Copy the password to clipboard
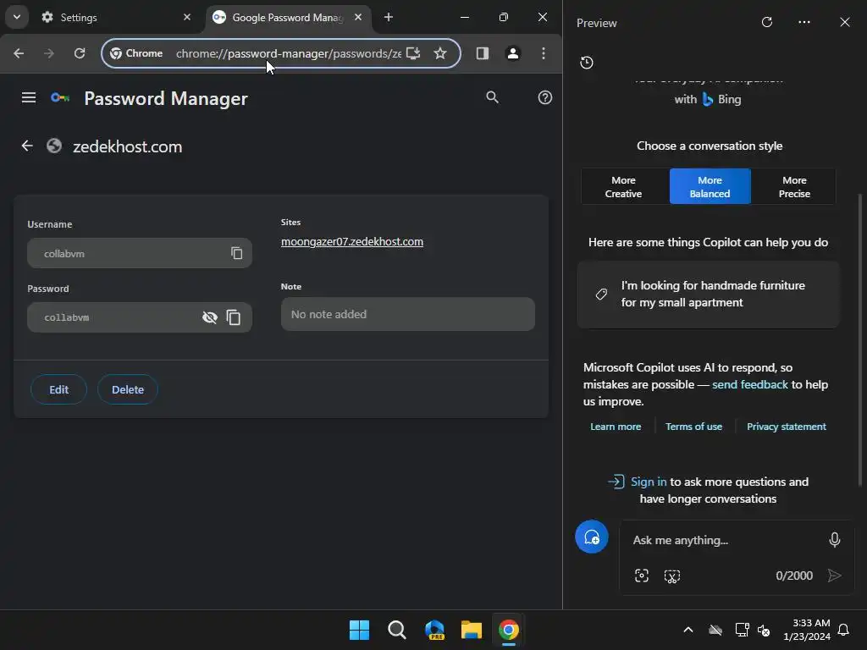The image size is (867, 650). pos(234,317)
